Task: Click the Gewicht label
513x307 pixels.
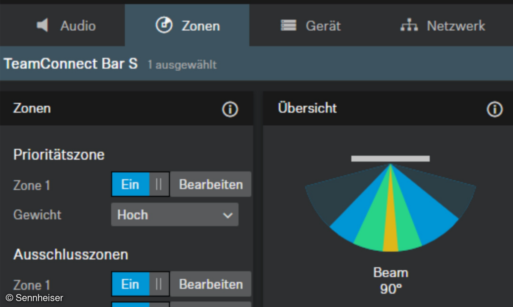Action: pos(37,214)
